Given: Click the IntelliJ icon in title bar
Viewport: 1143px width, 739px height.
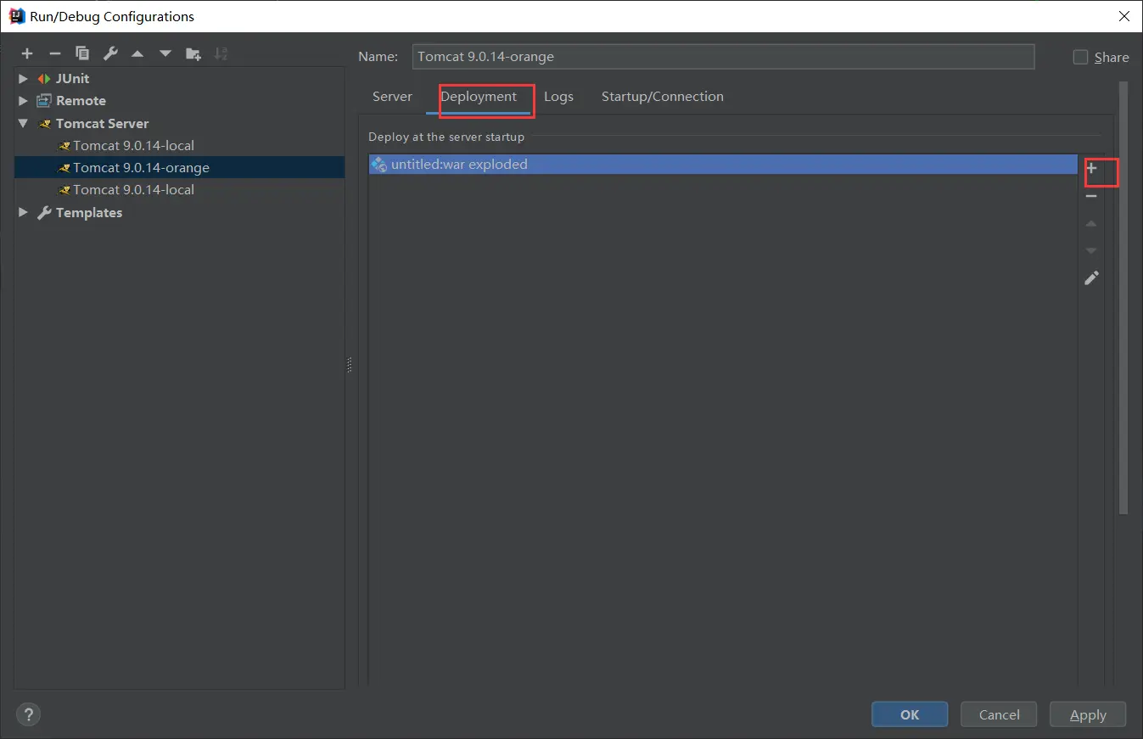Looking at the screenshot, I should click(x=17, y=16).
